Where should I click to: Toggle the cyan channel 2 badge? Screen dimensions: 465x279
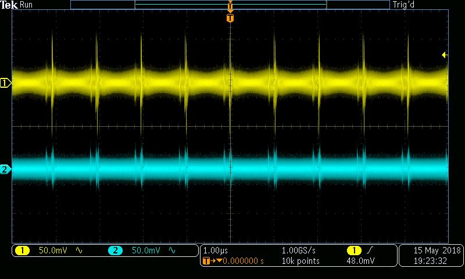pyautogui.click(x=115, y=251)
